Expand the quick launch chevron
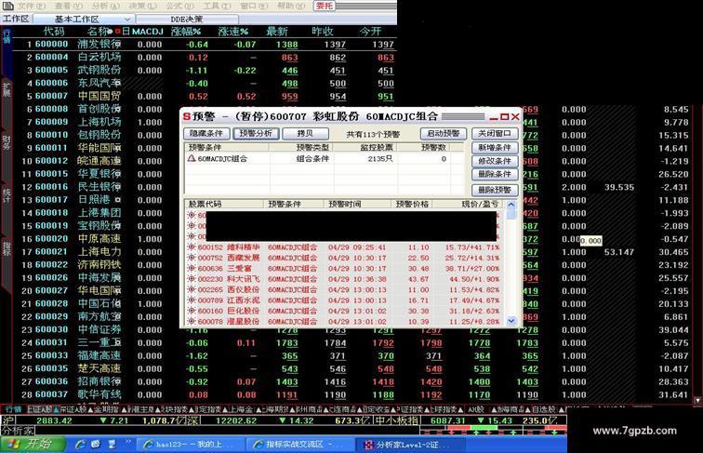 127,443
